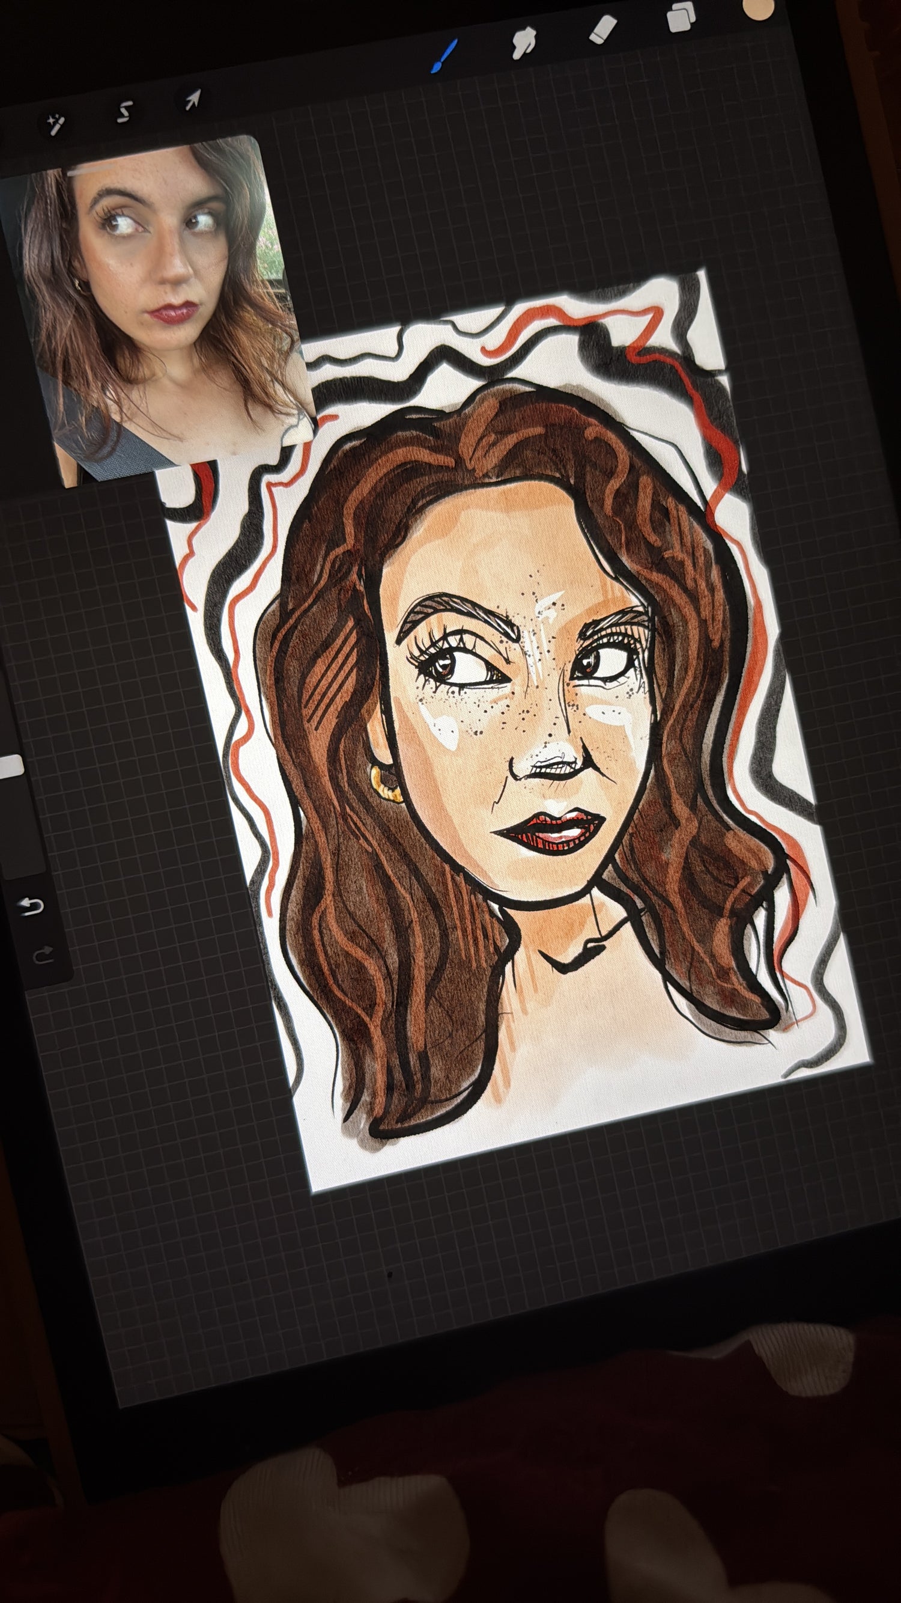901x1603 pixels.
Task: Grab the reference window's top handle bar
Action: coord(93,169)
